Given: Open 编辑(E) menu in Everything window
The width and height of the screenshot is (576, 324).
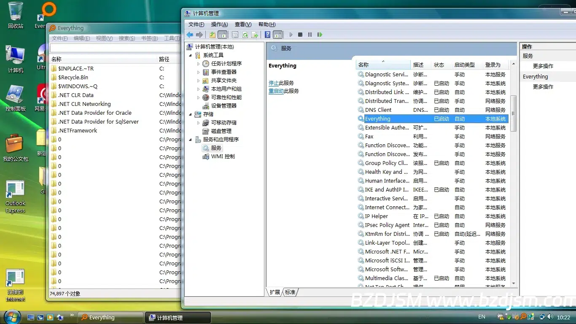Looking at the screenshot, I should [x=82, y=38].
